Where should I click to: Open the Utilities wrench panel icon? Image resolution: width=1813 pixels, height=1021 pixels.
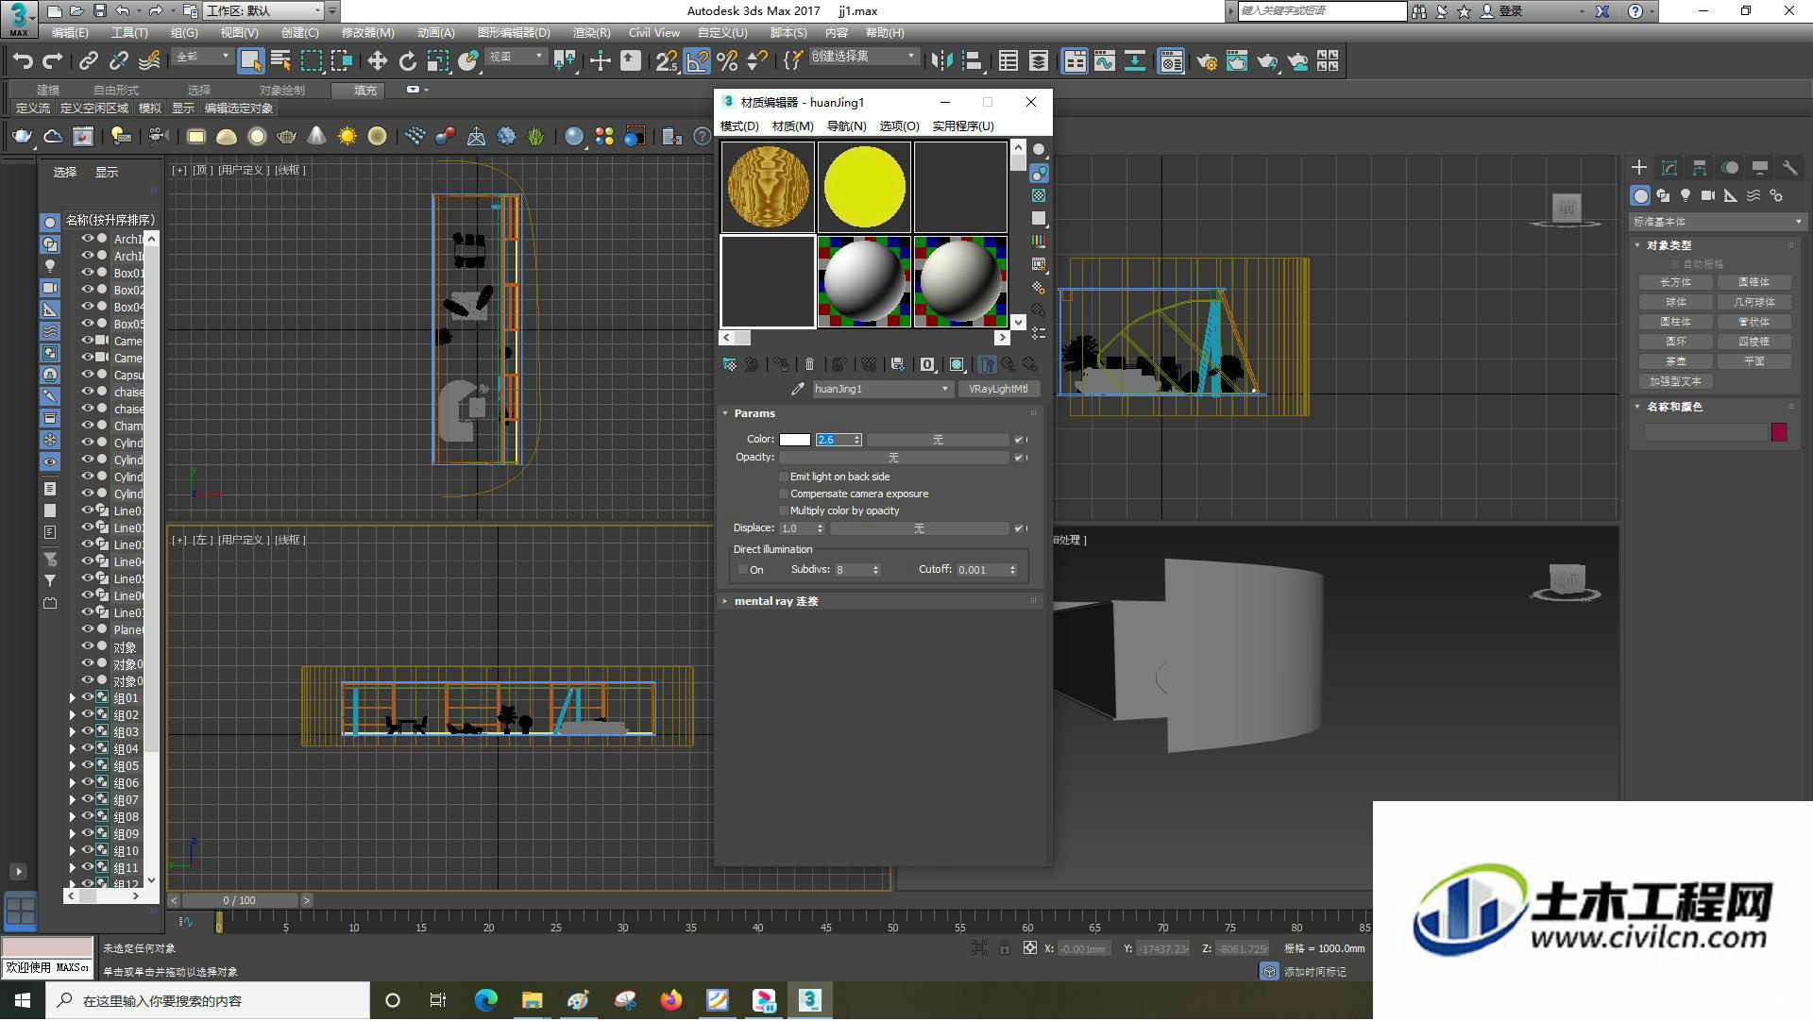(x=1789, y=168)
